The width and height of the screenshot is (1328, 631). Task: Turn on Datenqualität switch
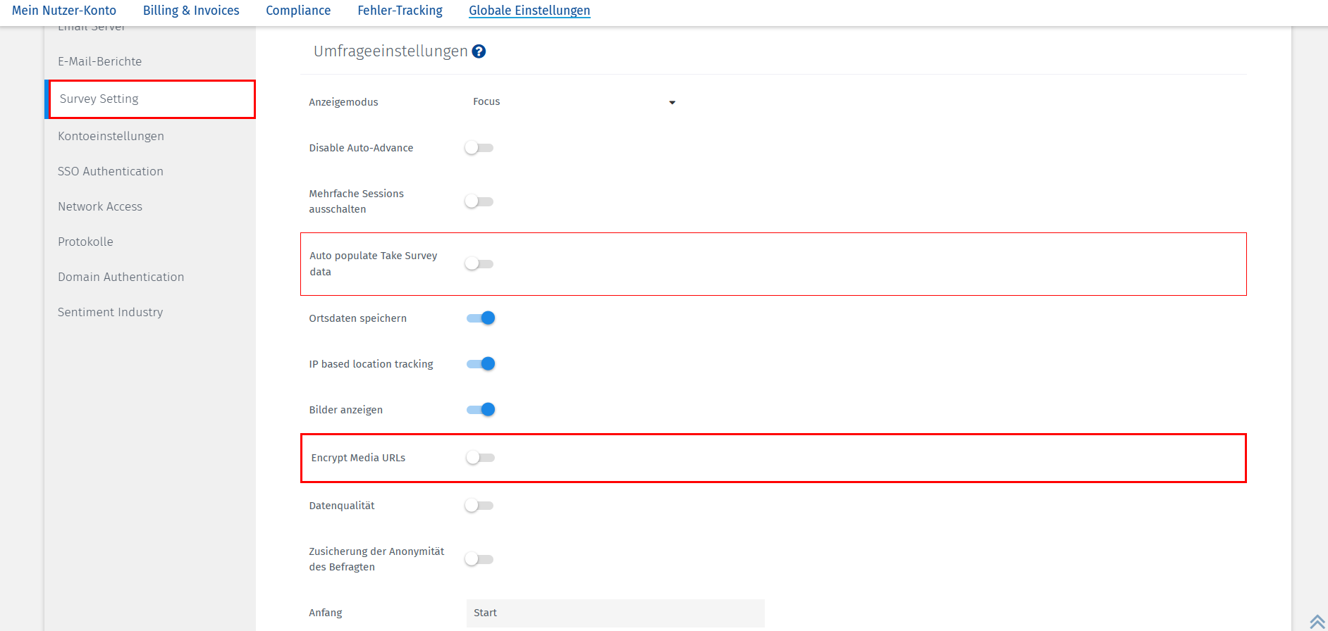479,506
